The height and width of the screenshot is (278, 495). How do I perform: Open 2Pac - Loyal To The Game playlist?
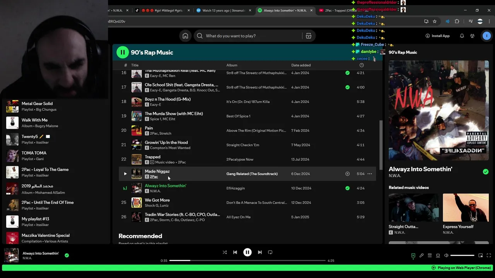click(x=56, y=172)
